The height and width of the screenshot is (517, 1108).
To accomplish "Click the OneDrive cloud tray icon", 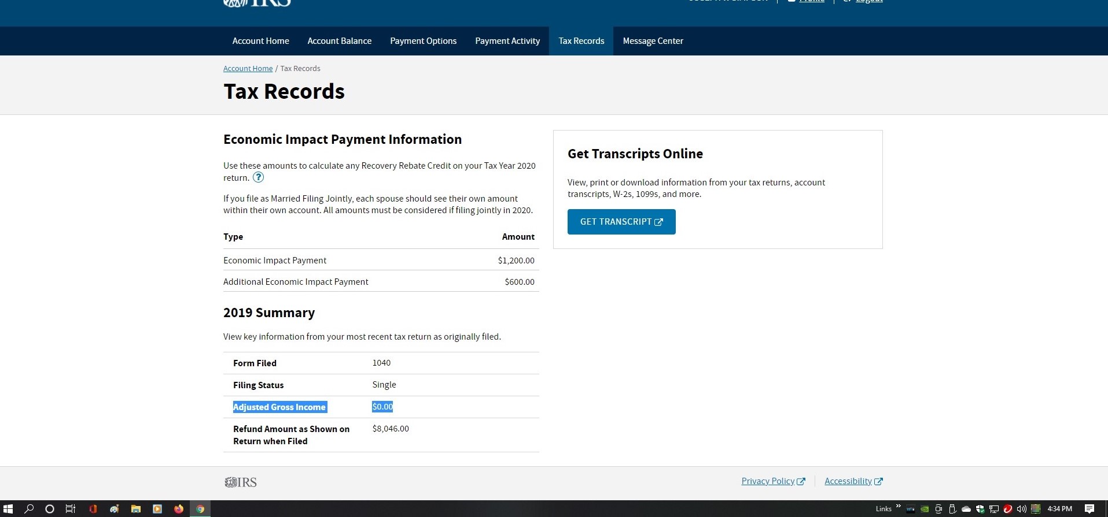I will pos(966,509).
